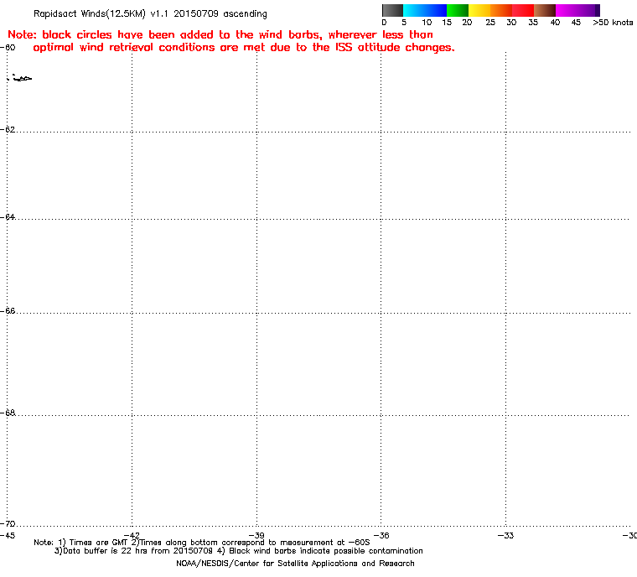Viewport: 637px width, 577px height.
Task: Click the '-33' longitude label
Action: point(505,535)
